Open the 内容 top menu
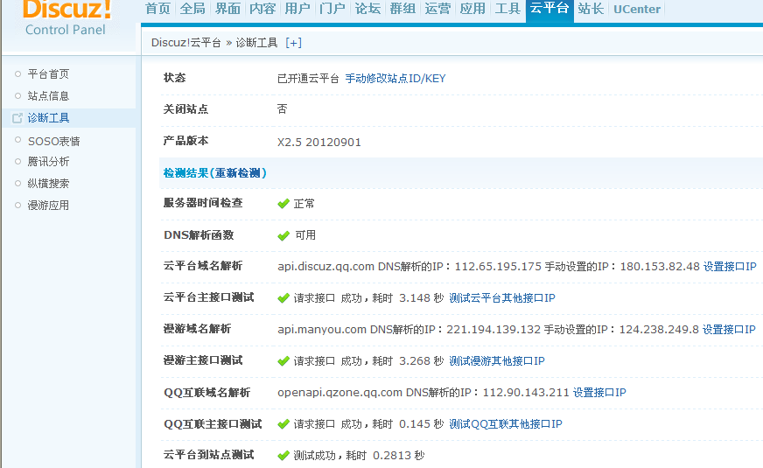The image size is (763, 468). (262, 9)
